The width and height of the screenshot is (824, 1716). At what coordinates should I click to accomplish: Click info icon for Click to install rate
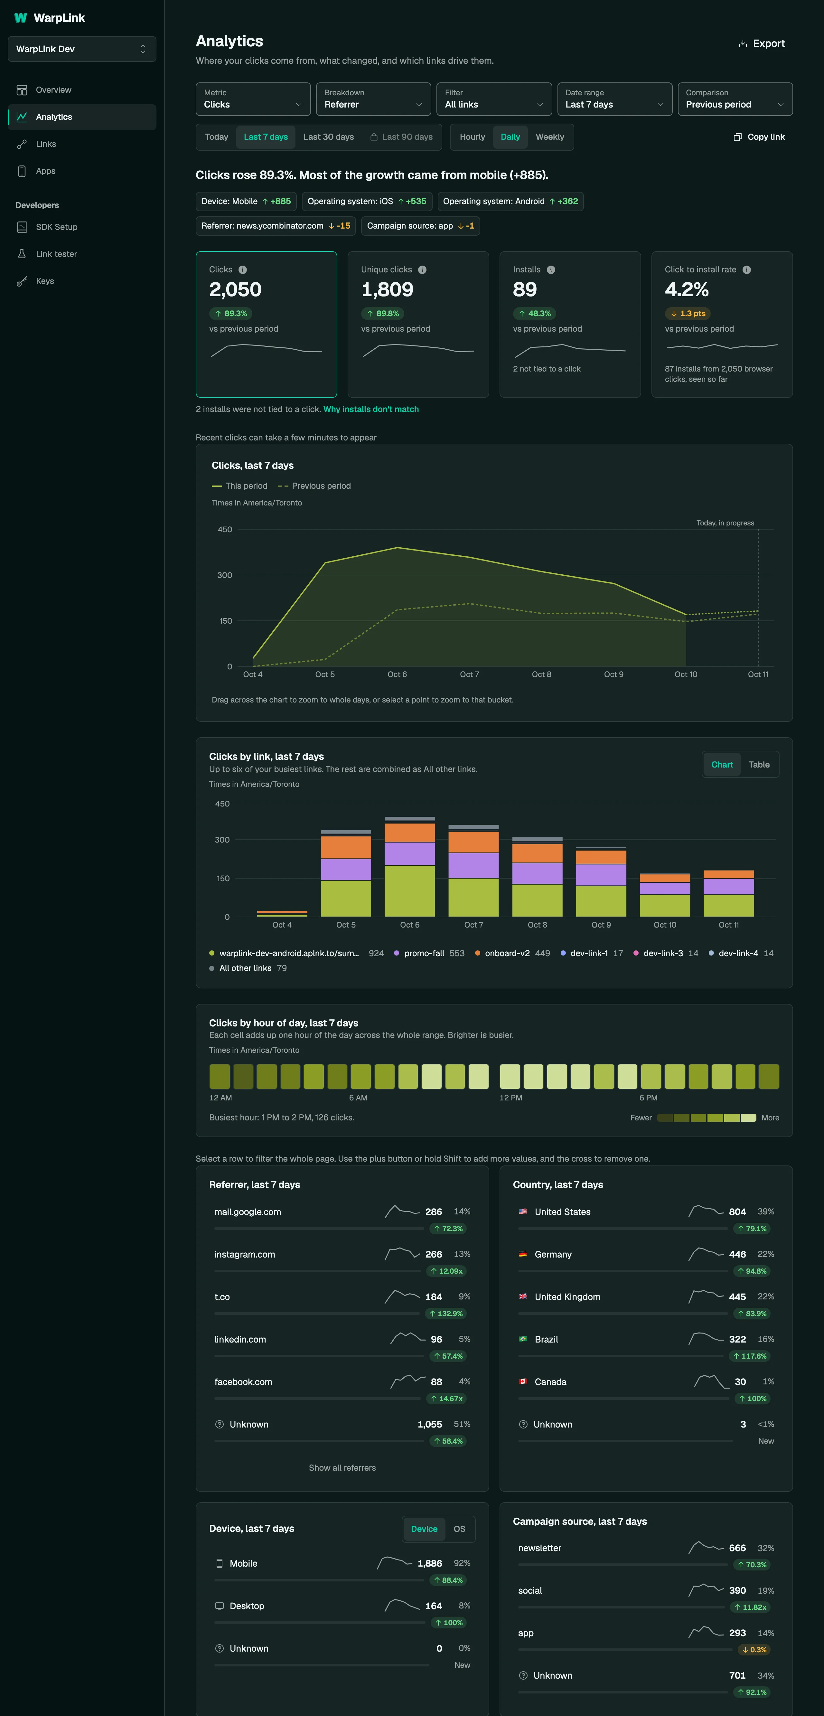[747, 270]
